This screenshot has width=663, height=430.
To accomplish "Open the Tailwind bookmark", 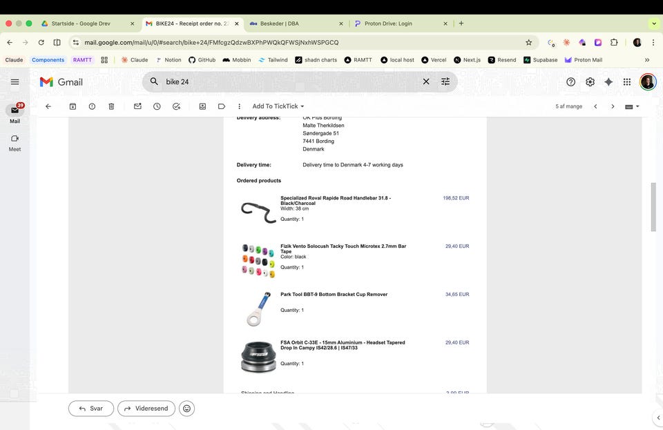I will 273,60.
